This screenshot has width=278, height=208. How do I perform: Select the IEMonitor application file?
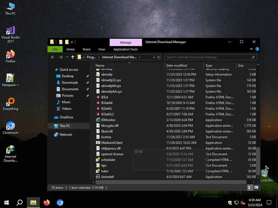108,120
